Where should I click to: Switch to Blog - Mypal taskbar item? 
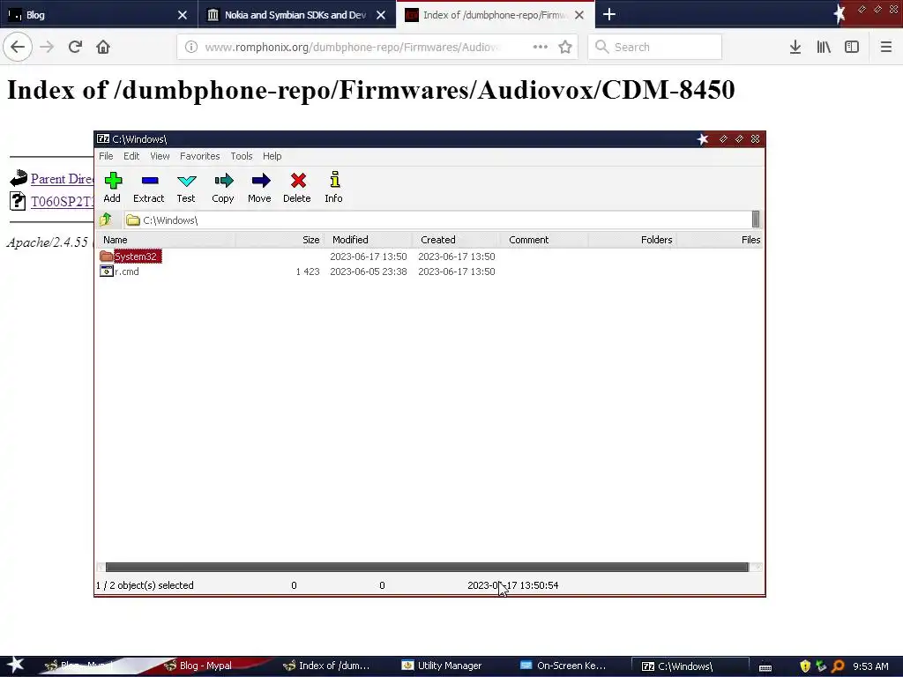[205, 666]
